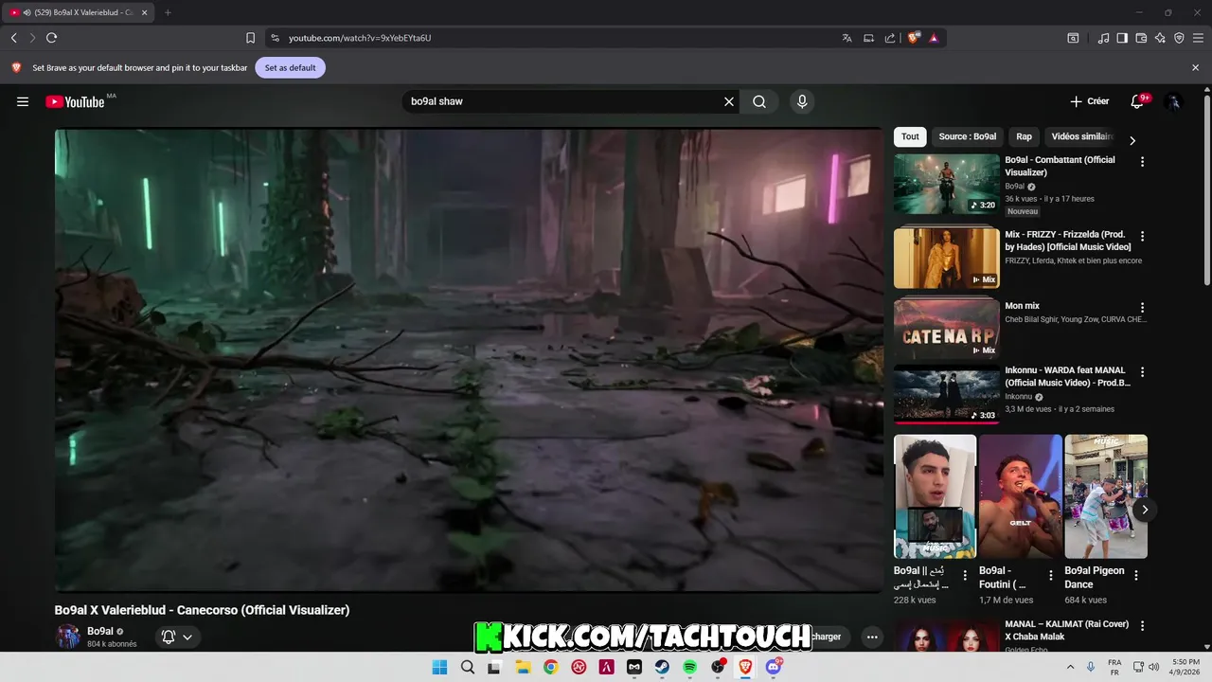Open tab search in the Brave toolbar

click(x=1073, y=38)
